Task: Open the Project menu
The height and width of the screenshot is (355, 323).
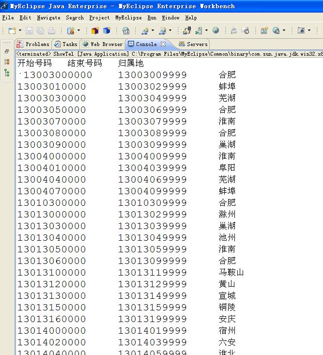Action: coord(99,17)
